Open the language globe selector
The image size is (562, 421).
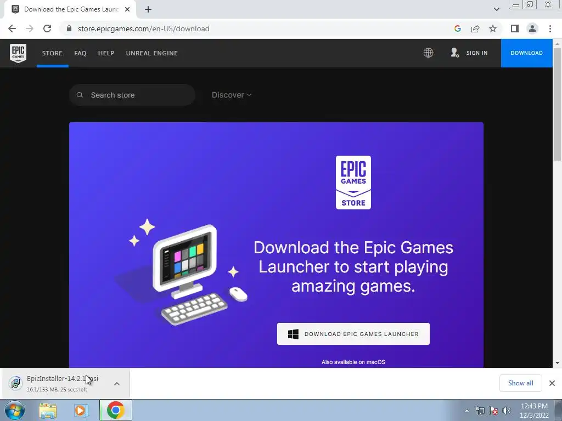(428, 53)
